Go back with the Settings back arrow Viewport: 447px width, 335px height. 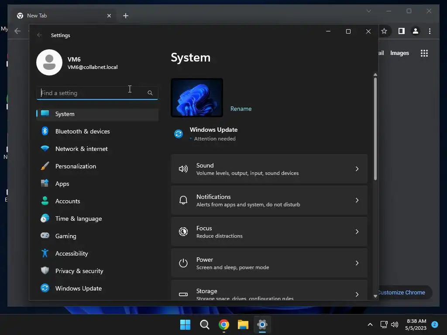[x=39, y=35]
